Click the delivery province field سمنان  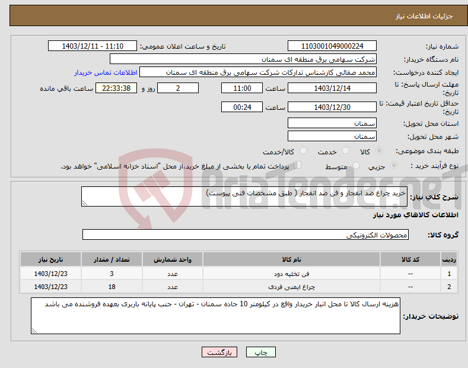point(332,123)
